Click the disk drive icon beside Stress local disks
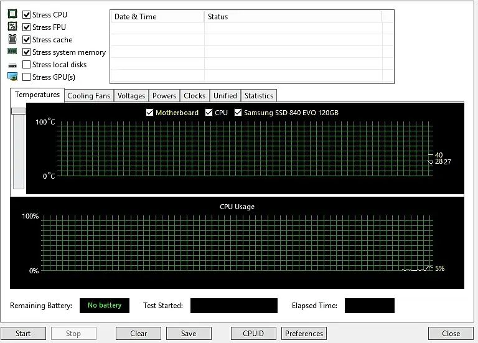The height and width of the screenshot is (343, 478). pyautogui.click(x=12, y=65)
